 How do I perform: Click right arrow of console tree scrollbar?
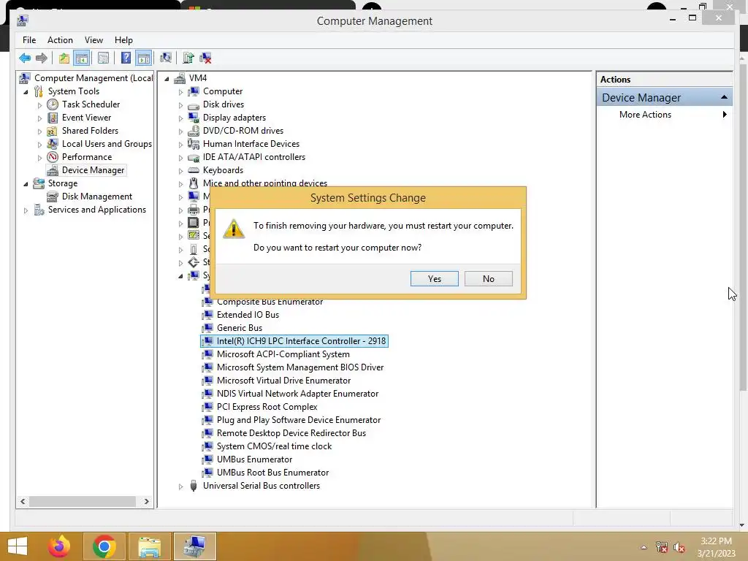146,501
